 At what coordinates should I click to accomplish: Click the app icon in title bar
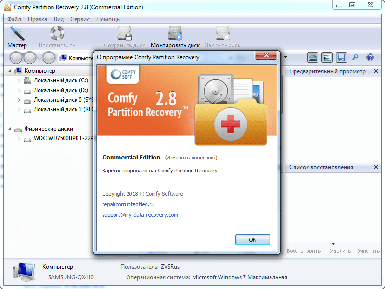click(x=8, y=7)
